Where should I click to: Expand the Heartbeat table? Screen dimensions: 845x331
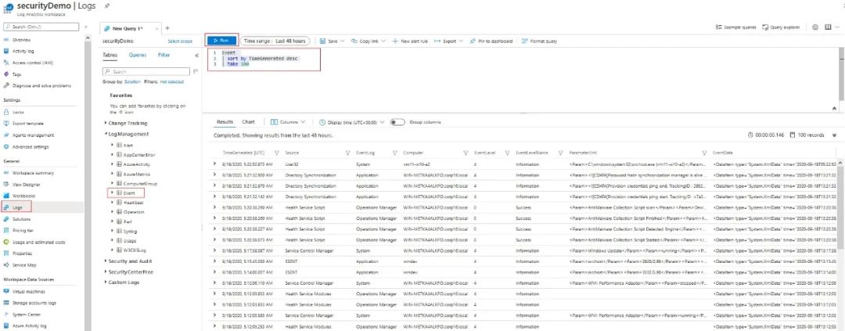point(113,202)
